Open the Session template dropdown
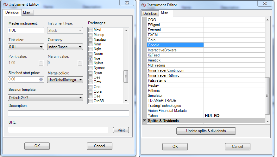 (x=46, y=97)
